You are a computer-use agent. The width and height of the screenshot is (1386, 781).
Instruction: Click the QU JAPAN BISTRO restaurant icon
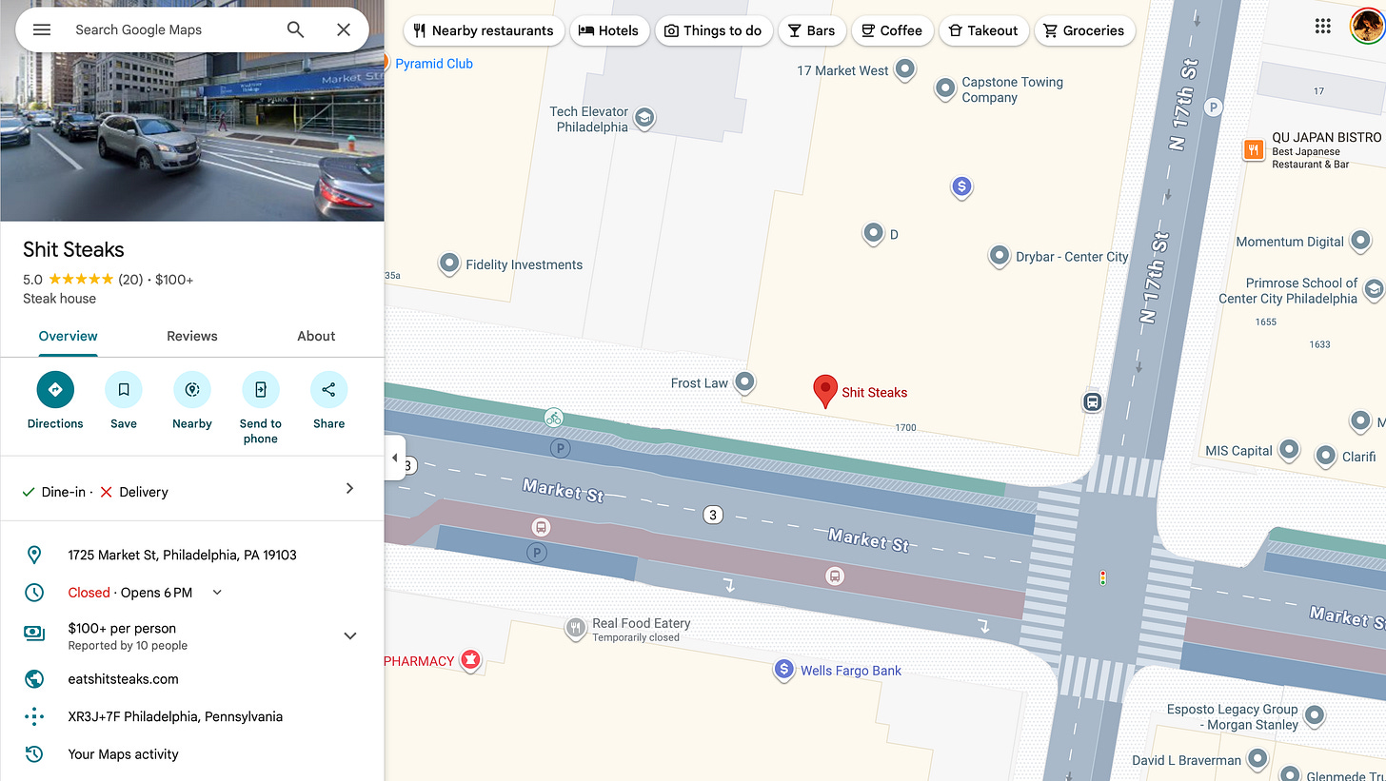[1254, 149]
